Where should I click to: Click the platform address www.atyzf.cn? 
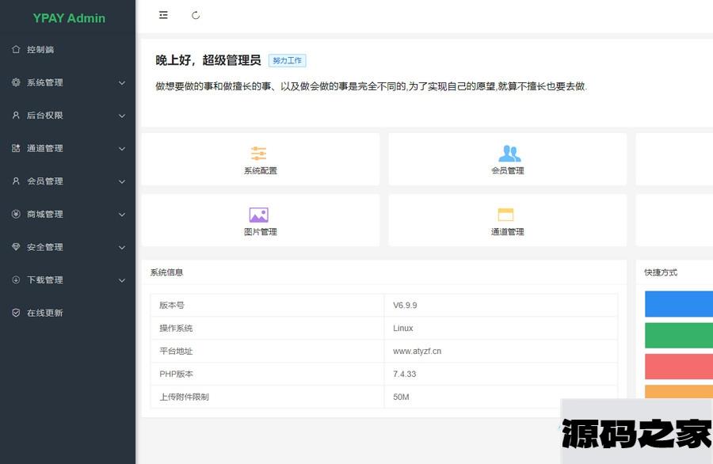point(417,352)
